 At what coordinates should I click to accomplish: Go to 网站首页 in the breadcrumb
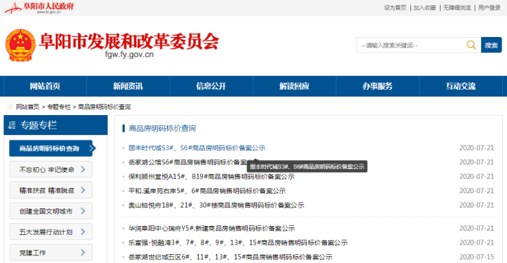pos(27,107)
